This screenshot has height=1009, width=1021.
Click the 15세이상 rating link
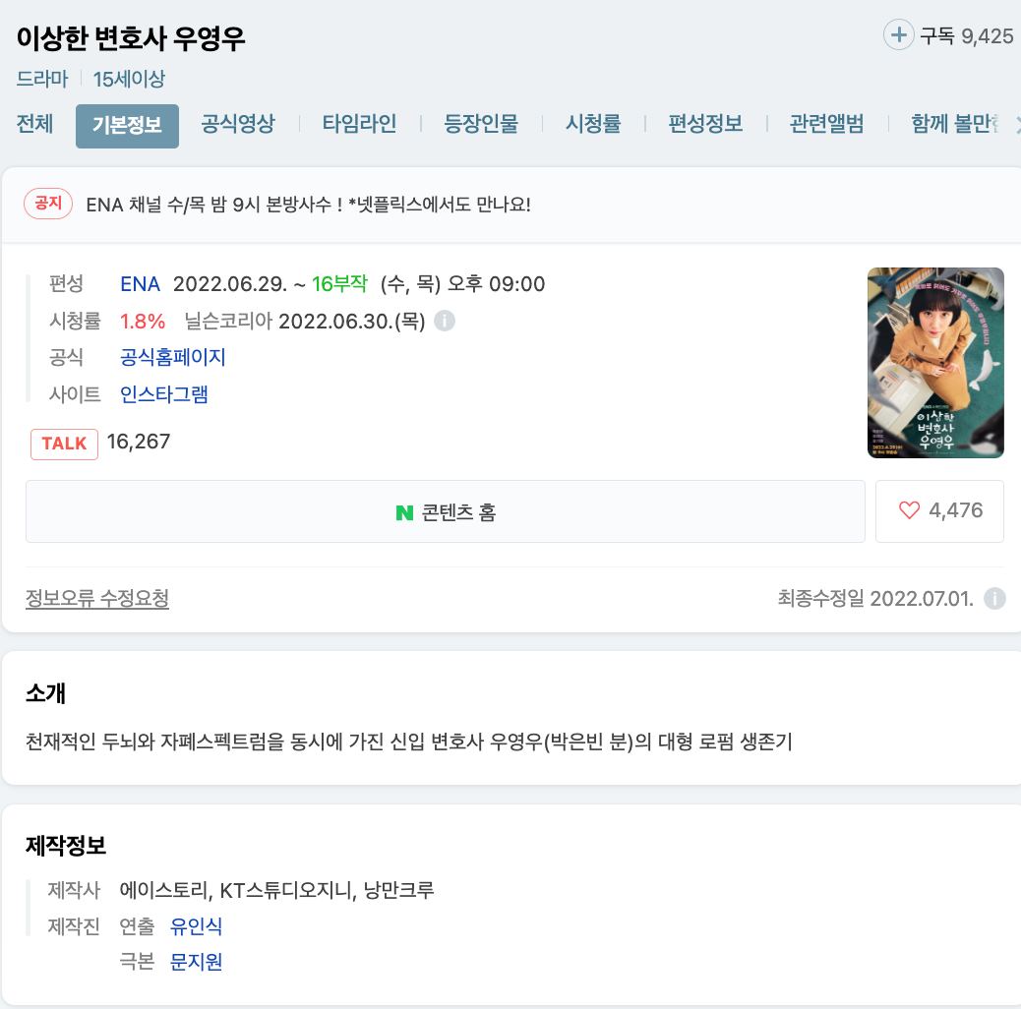129,79
